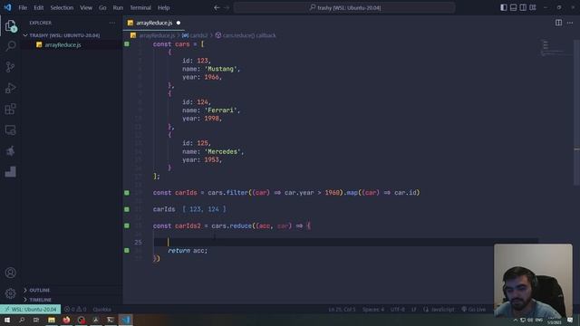This screenshot has height=326, width=580.
Task: Toggle the secondary side bar layout icon
Action: [523, 7]
